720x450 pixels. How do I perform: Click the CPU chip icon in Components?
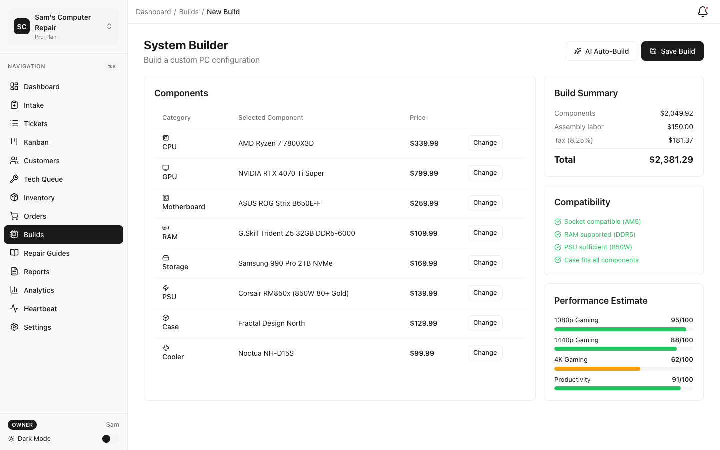click(165, 137)
